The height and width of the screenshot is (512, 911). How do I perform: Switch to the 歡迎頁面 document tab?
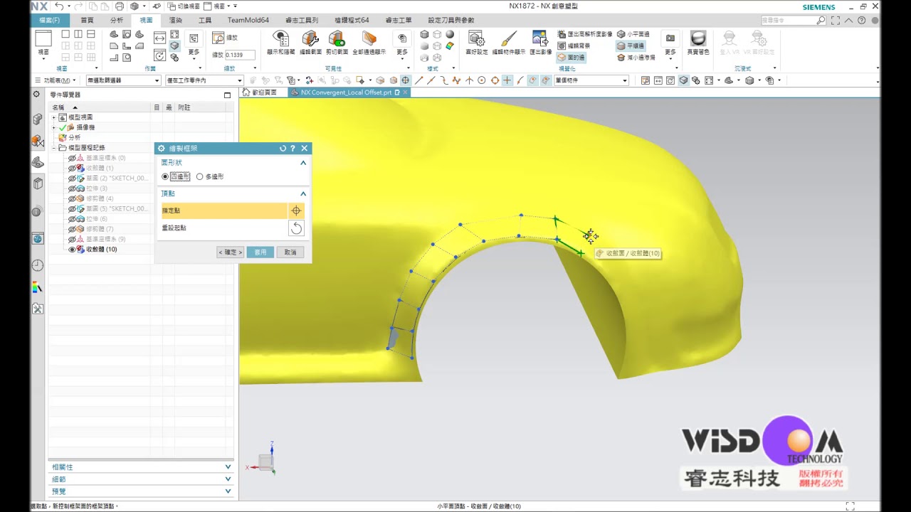click(x=260, y=92)
